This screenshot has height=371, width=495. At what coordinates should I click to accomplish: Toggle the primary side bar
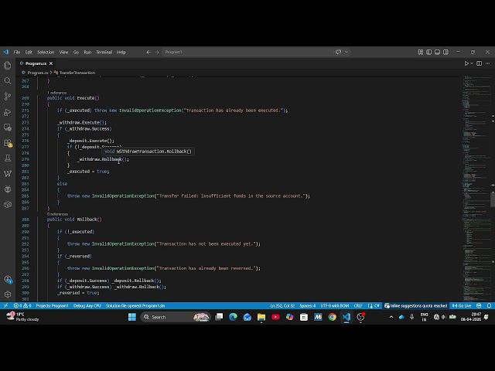[x=428, y=52]
